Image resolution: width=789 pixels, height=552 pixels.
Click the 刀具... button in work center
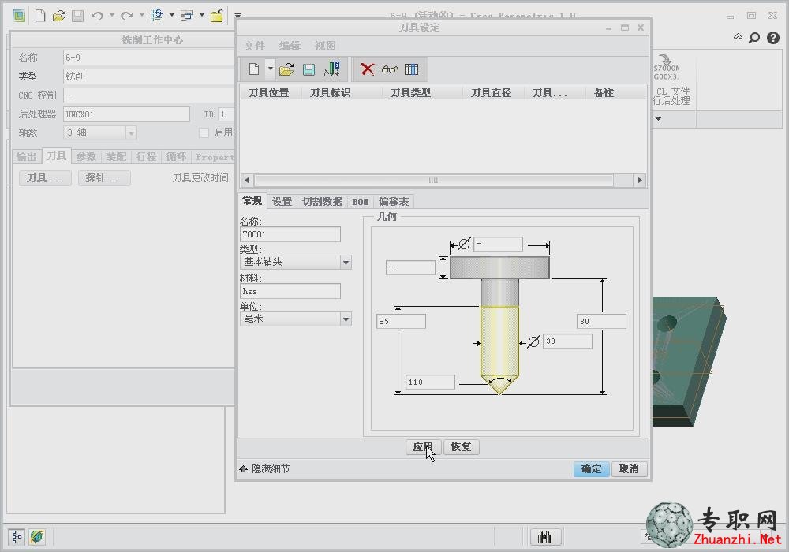45,178
